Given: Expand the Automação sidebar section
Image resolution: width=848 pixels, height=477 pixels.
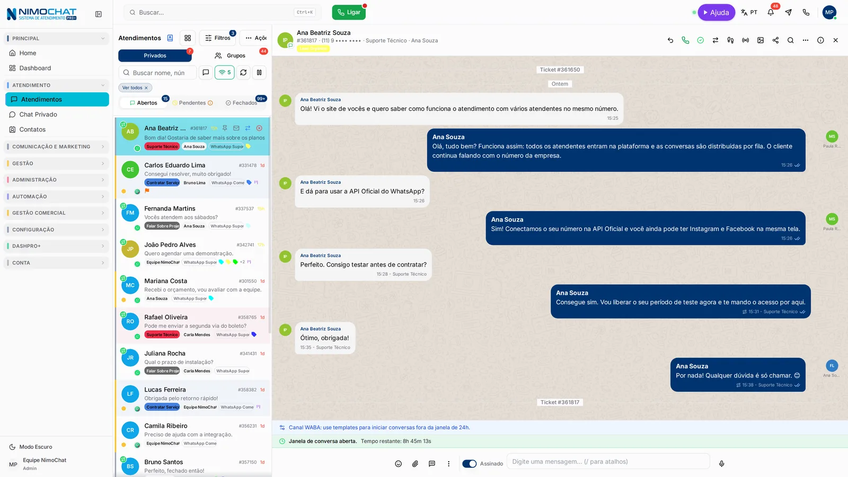Looking at the screenshot, I should [x=57, y=197].
